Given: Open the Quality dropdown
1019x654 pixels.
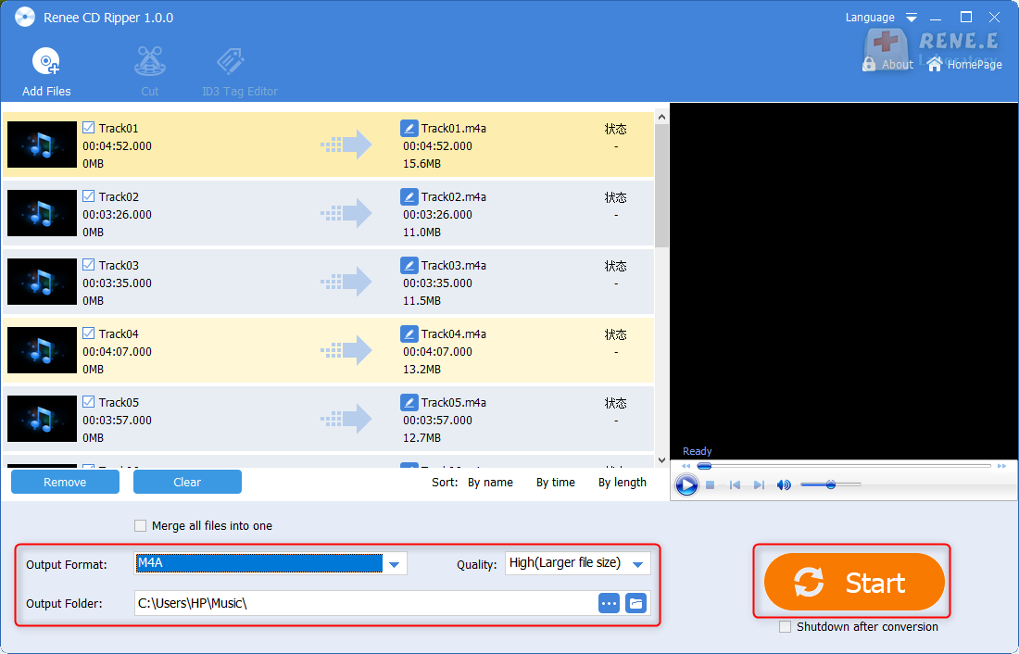Looking at the screenshot, I should click(x=637, y=563).
